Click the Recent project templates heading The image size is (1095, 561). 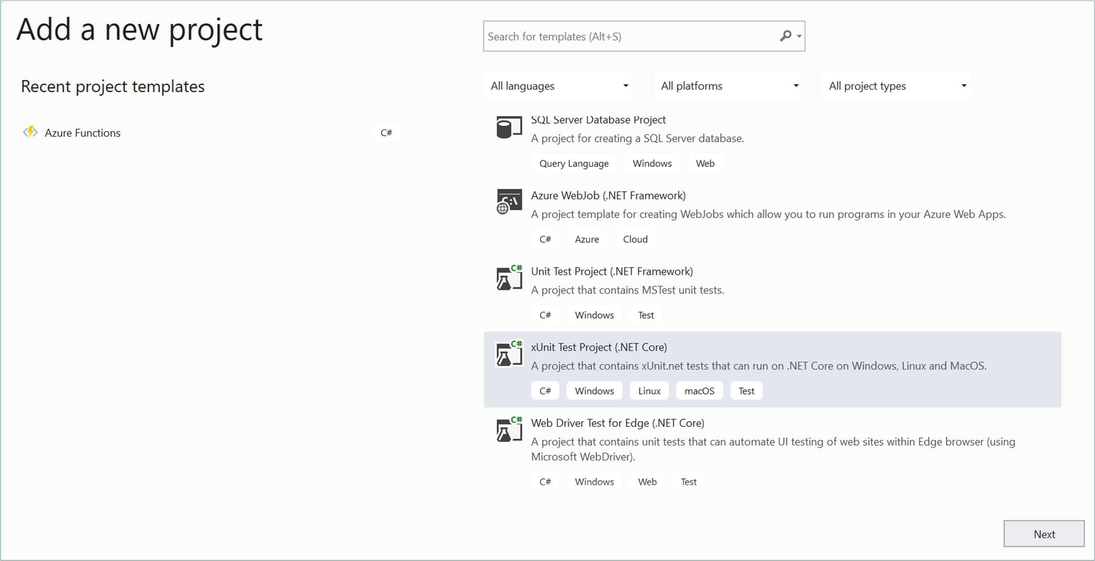tap(113, 86)
